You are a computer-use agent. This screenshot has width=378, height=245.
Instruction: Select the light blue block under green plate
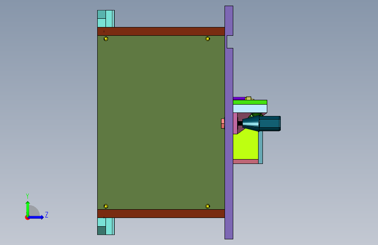(250, 109)
